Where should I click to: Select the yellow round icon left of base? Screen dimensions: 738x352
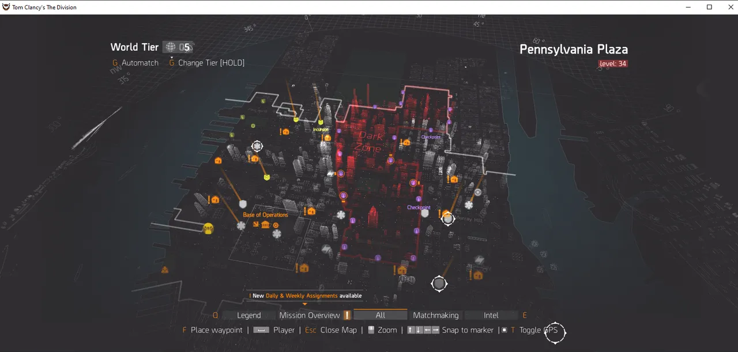point(209,229)
